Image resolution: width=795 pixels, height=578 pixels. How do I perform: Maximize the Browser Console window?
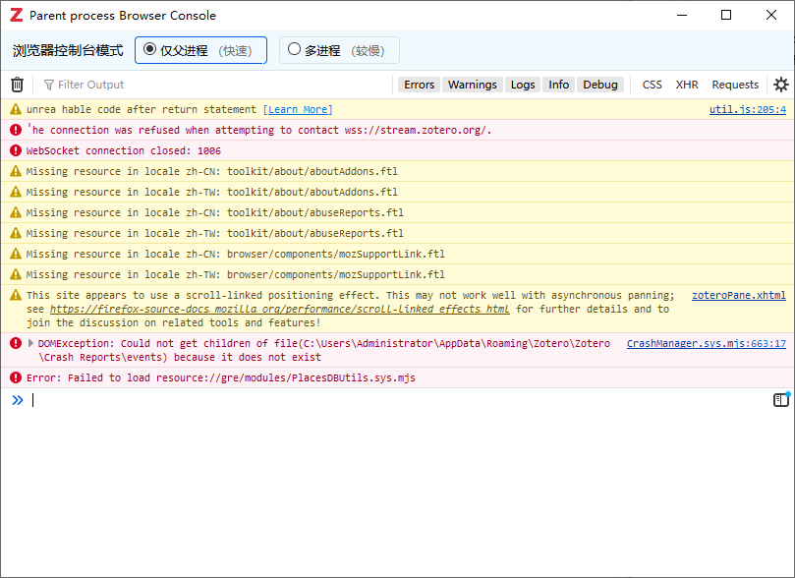[x=726, y=15]
